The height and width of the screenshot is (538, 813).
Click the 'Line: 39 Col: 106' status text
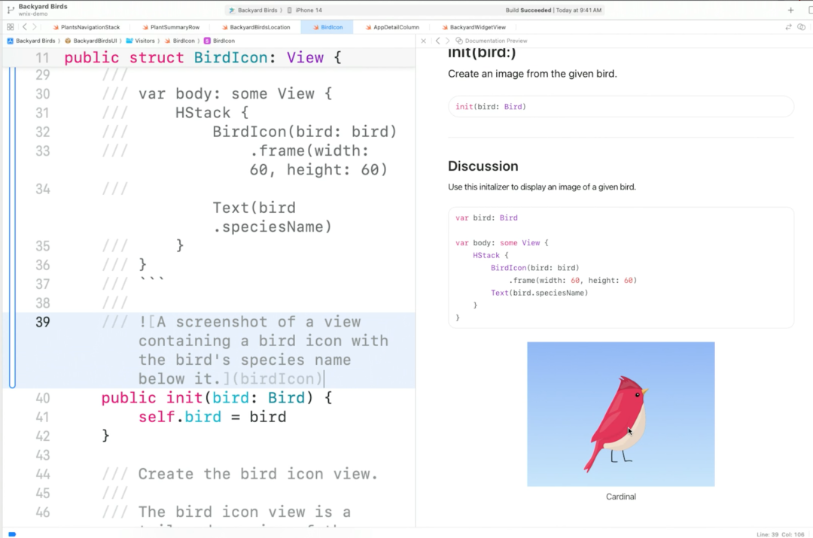781,534
